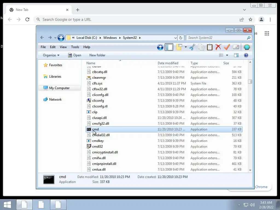
Task: Click the teal shell icon in toolbar
Action: [x=247, y=47]
